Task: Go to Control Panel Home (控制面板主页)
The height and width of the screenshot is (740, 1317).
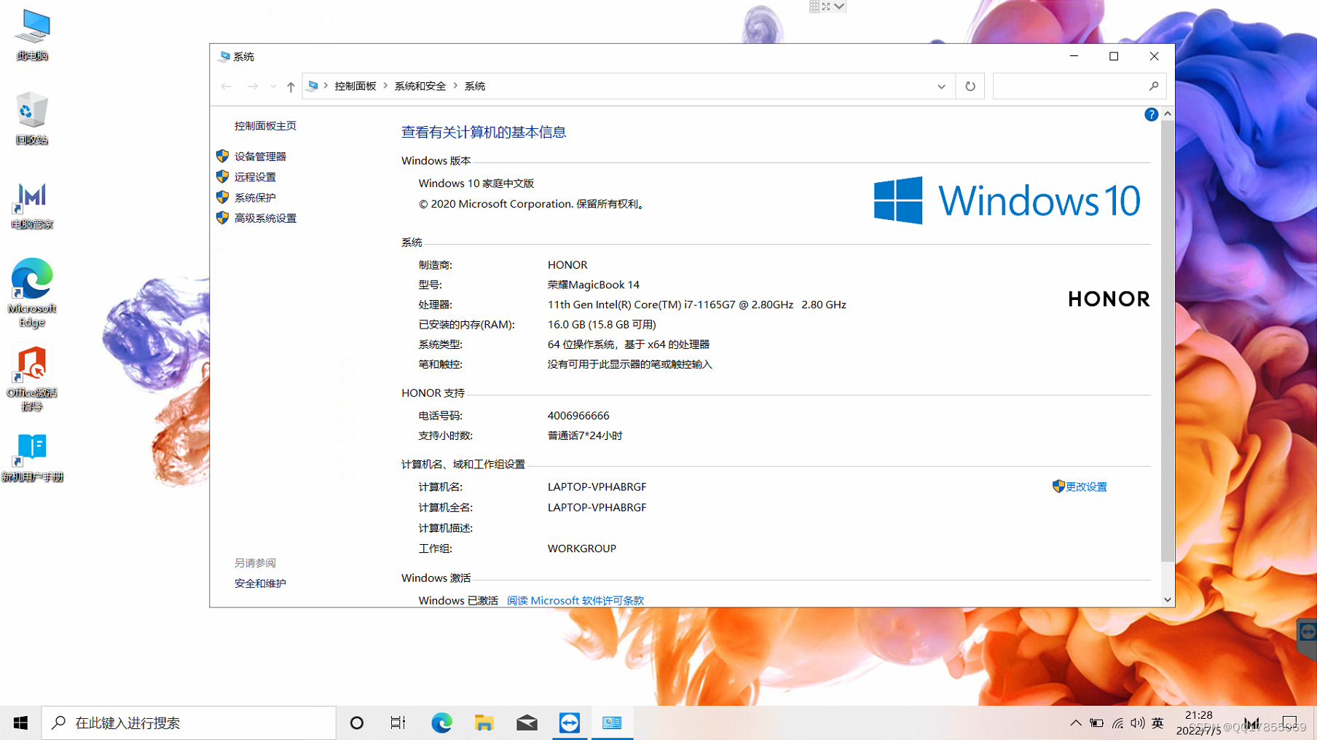Action: (x=265, y=126)
